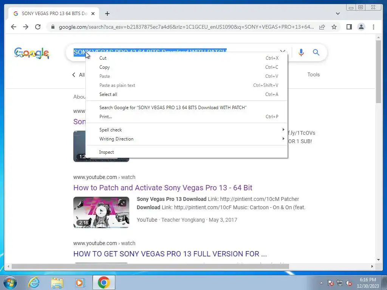Choose Select all in the context menu
387x290 pixels.
(187, 94)
